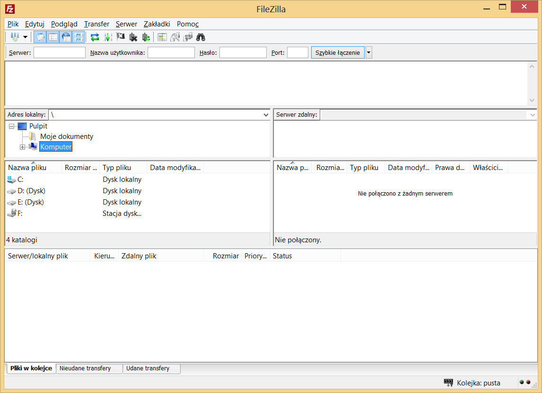Open the Edytuj menu
542x393 pixels.
tap(35, 24)
